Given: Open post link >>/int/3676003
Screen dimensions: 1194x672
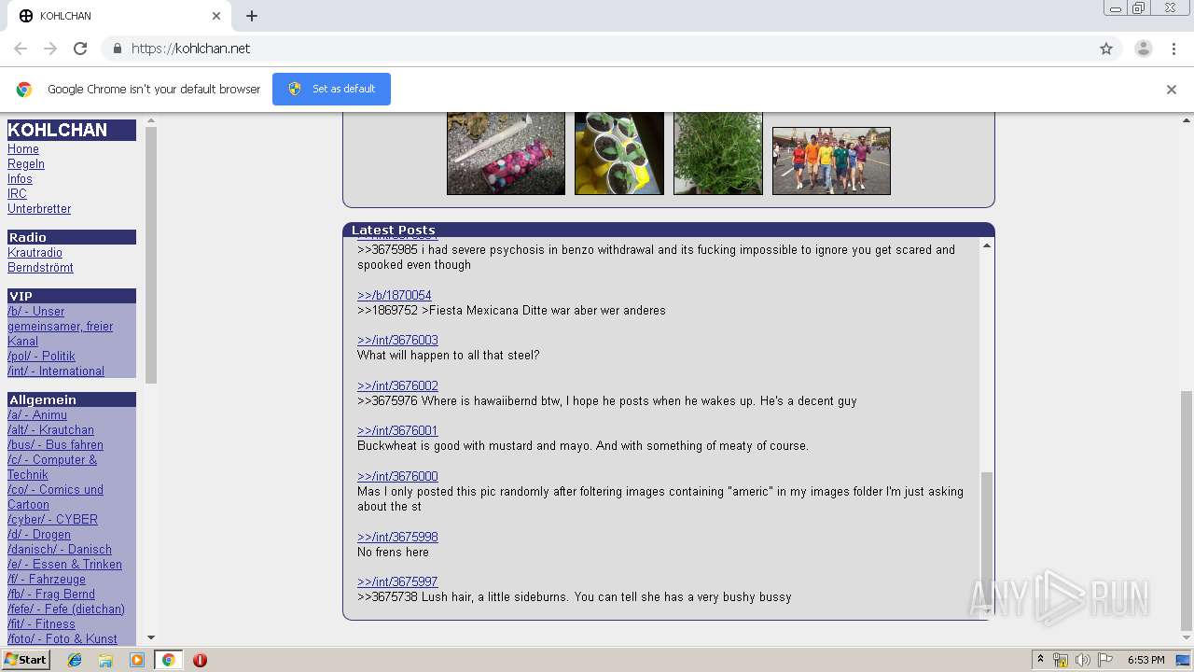Looking at the screenshot, I should click(397, 341).
